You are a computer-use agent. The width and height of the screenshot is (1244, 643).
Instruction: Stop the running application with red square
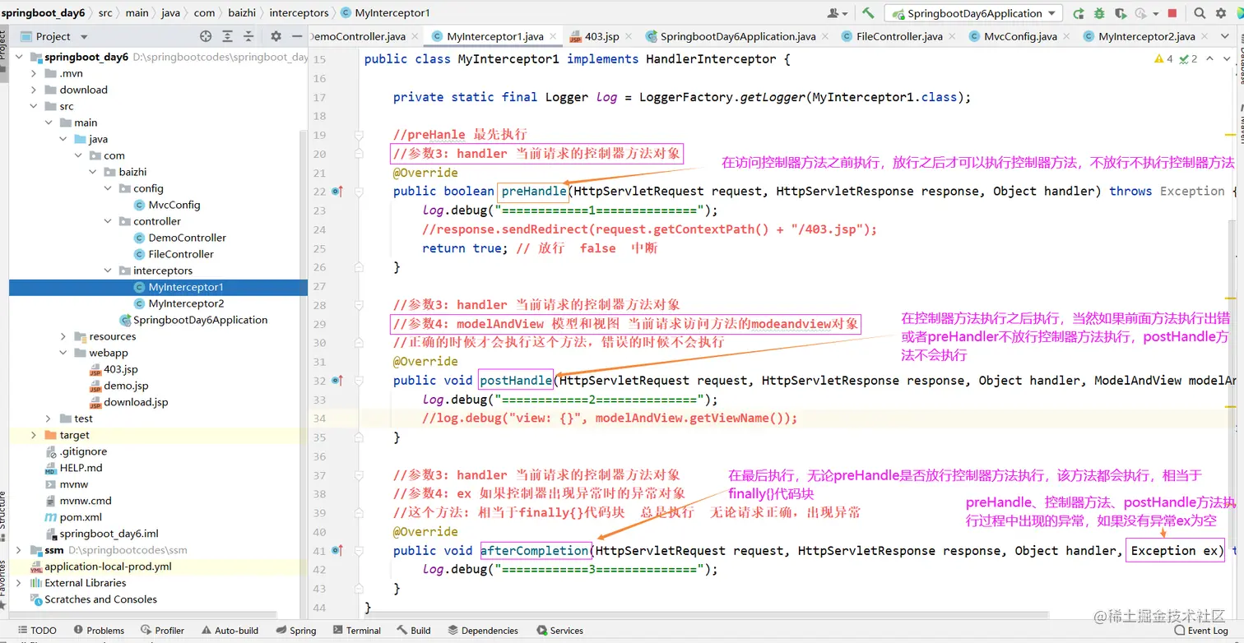(x=1172, y=13)
